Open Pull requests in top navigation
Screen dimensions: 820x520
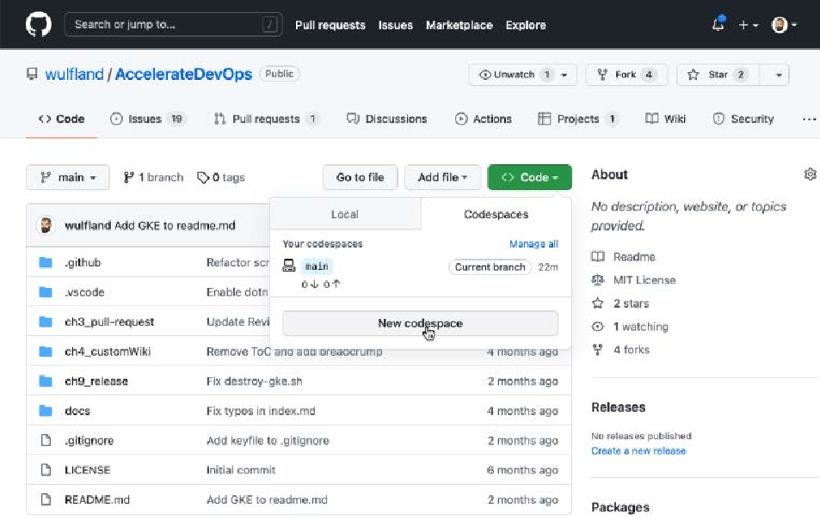[x=330, y=25]
